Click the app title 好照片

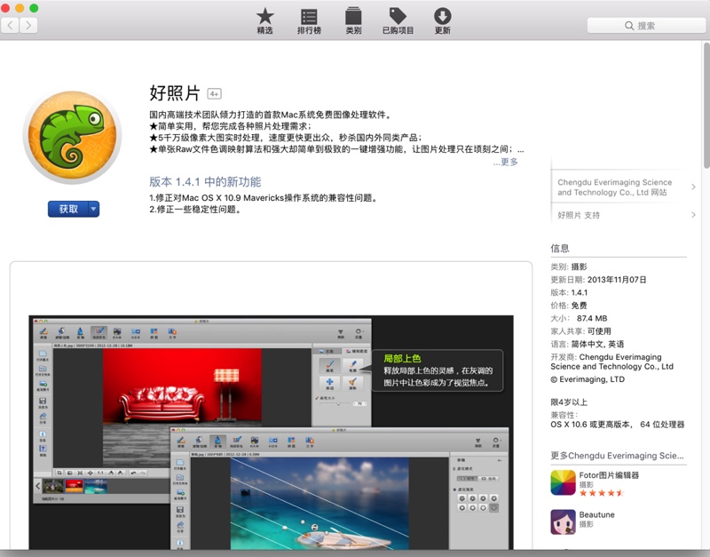pyautogui.click(x=175, y=93)
